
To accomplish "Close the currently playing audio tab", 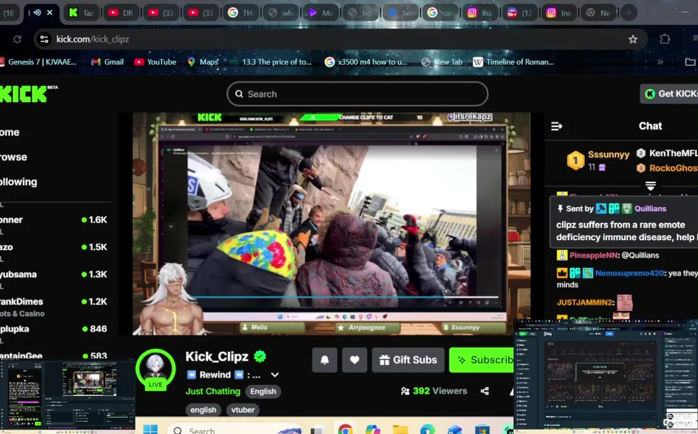I will click(50, 13).
